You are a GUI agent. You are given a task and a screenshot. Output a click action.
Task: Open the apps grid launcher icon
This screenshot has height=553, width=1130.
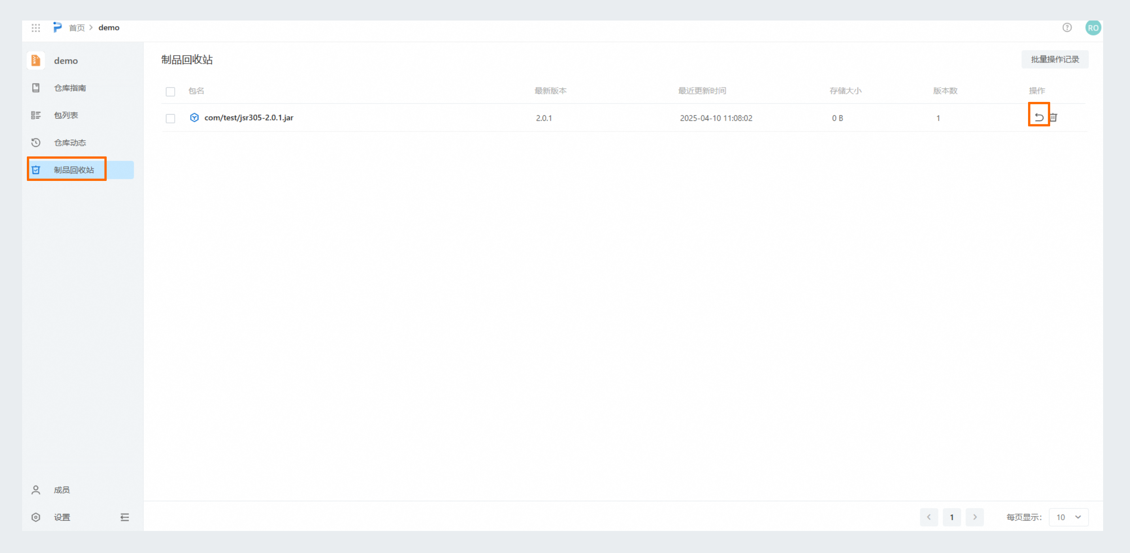[x=36, y=28]
